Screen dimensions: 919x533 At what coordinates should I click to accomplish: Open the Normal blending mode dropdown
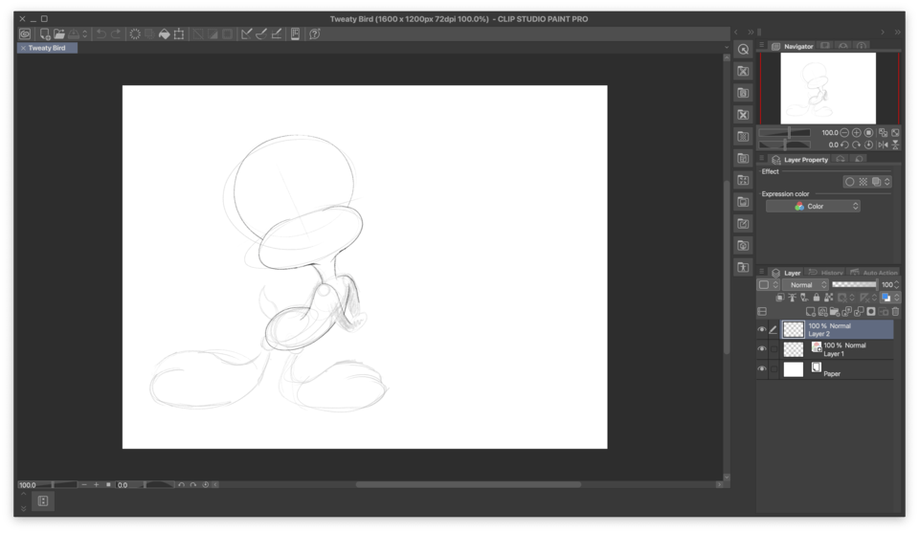(x=805, y=284)
